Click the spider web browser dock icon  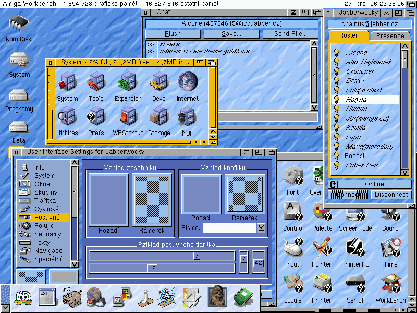point(166,297)
